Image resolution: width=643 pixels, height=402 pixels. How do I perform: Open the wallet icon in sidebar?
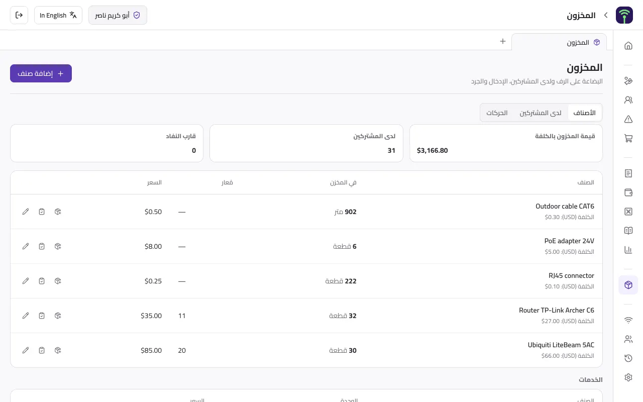click(628, 192)
